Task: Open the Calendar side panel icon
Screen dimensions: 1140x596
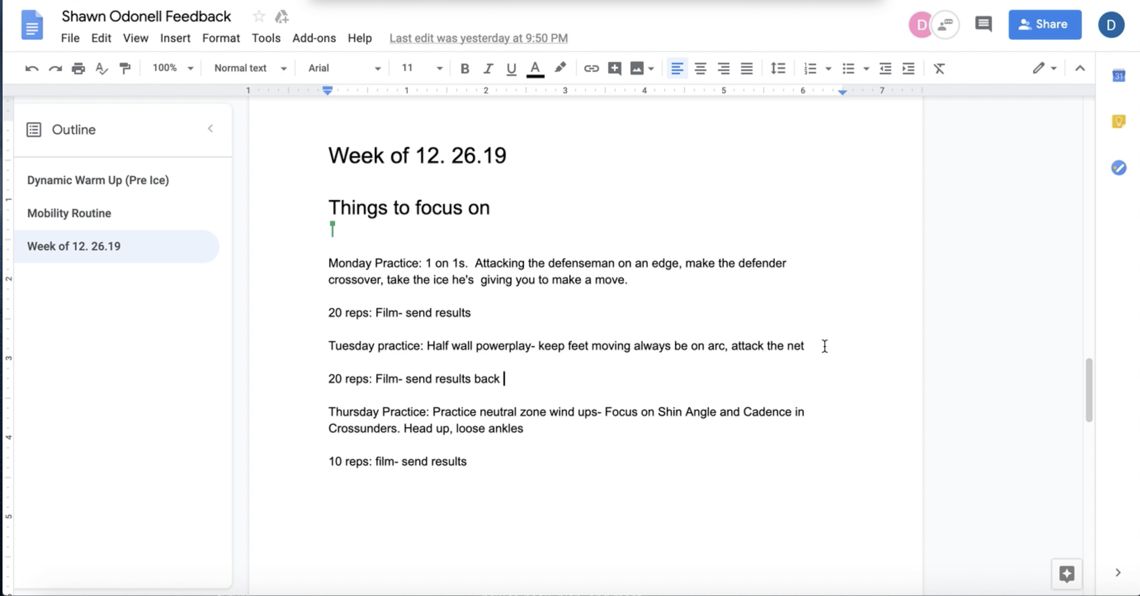Action: (1118, 76)
